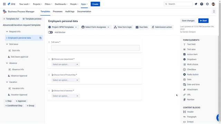Collapse the Request info group
This screenshot has width=221, height=124.
tap(7, 32)
